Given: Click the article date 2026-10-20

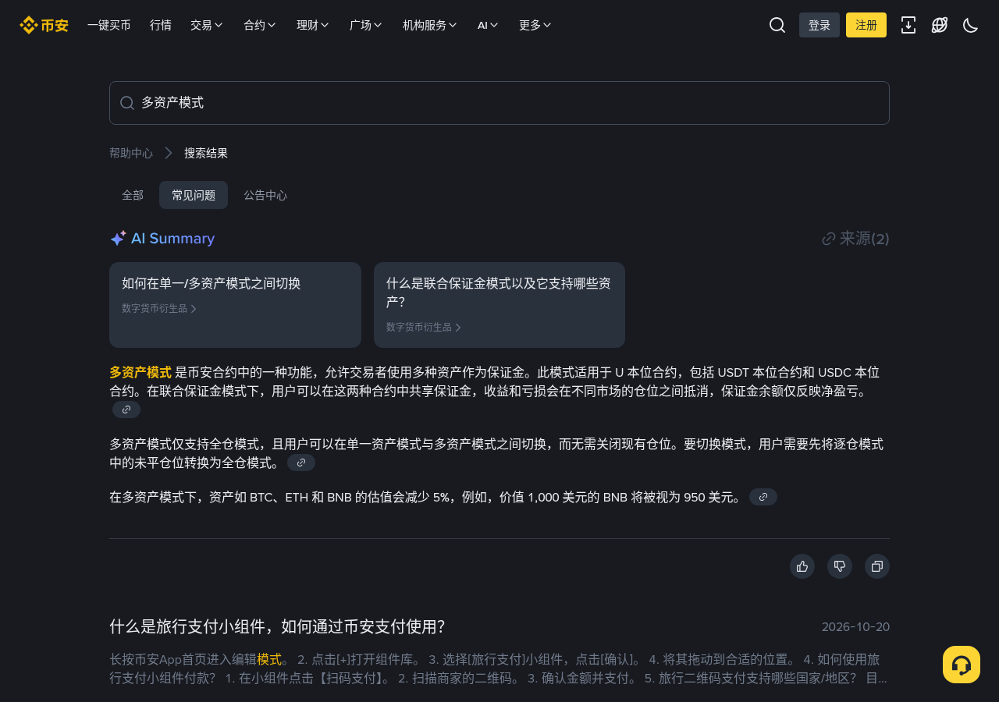Looking at the screenshot, I should [855, 627].
